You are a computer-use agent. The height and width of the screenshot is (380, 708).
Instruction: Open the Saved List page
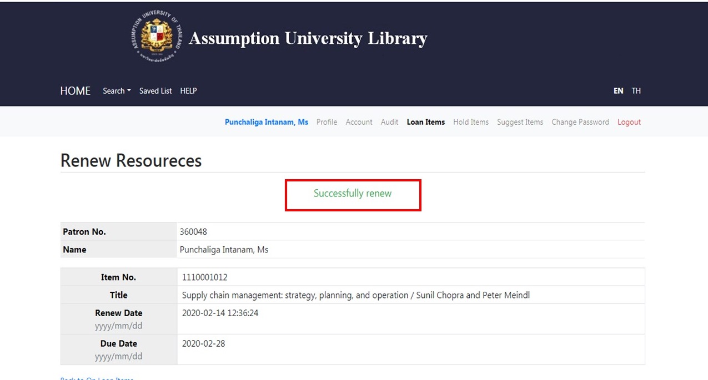[x=155, y=91]
